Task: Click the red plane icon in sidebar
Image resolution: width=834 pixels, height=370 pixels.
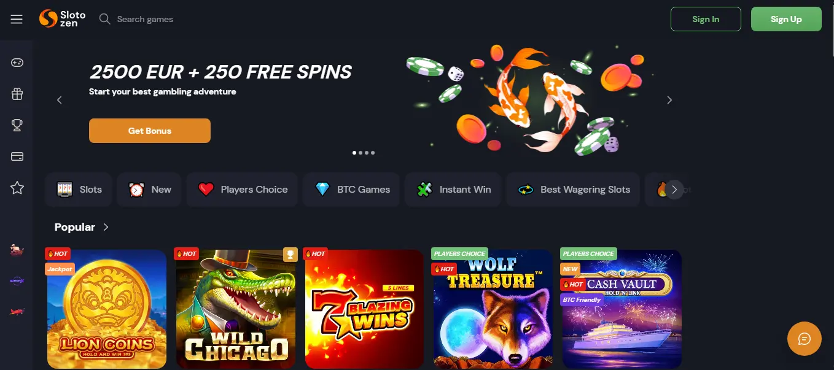Action: coord(17,312)
